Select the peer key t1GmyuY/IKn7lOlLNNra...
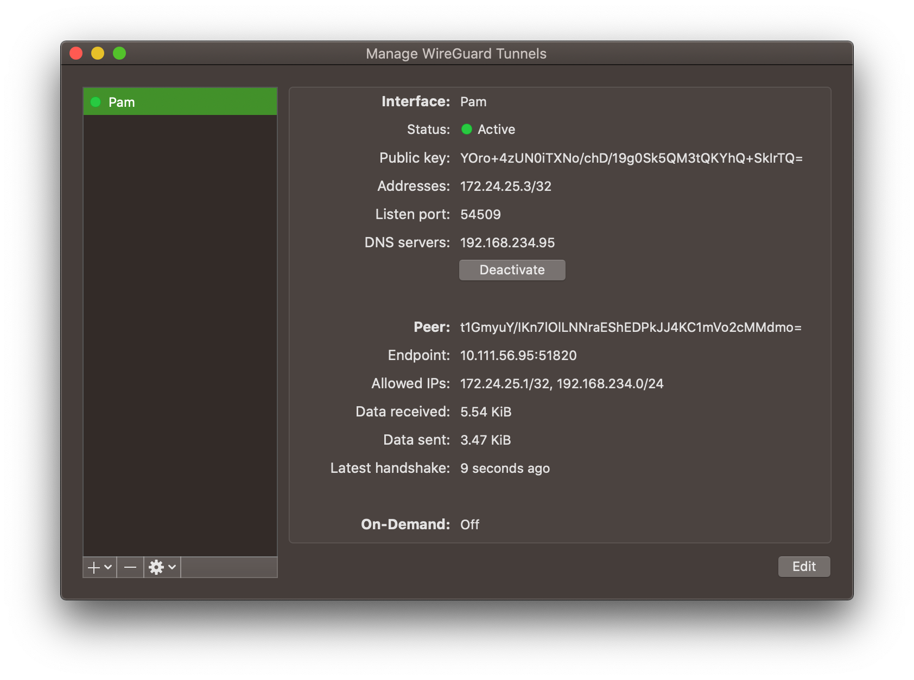The image size is (914, 680). [631, 327]
